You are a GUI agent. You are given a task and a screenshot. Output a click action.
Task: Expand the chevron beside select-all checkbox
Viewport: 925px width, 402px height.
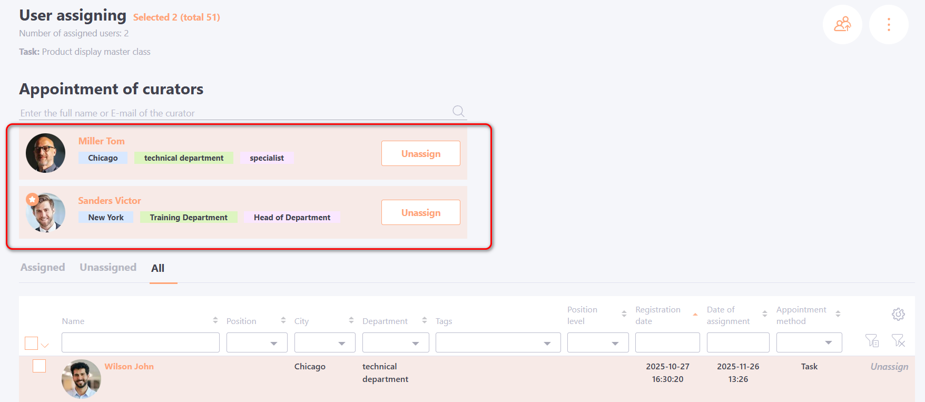click(x=45, y=346)
